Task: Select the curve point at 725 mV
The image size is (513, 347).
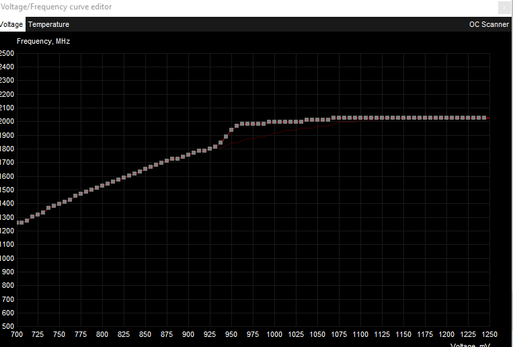Action: coord(38,215)
